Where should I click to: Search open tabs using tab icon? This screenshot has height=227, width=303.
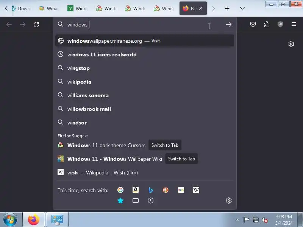point(136,201)
